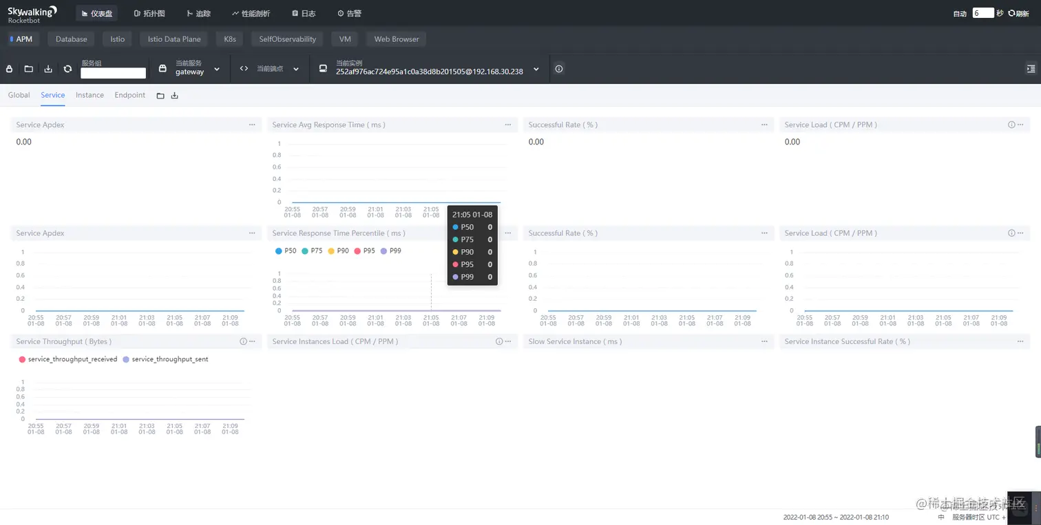The height and width of the screenshot is (525, 1041).
Task: Open the 告警 alarm menu
Action: point(349,13)
